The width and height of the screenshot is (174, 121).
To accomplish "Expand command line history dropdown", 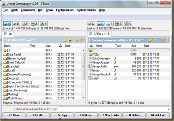I will pyautogui.click(x=169, y=109).
